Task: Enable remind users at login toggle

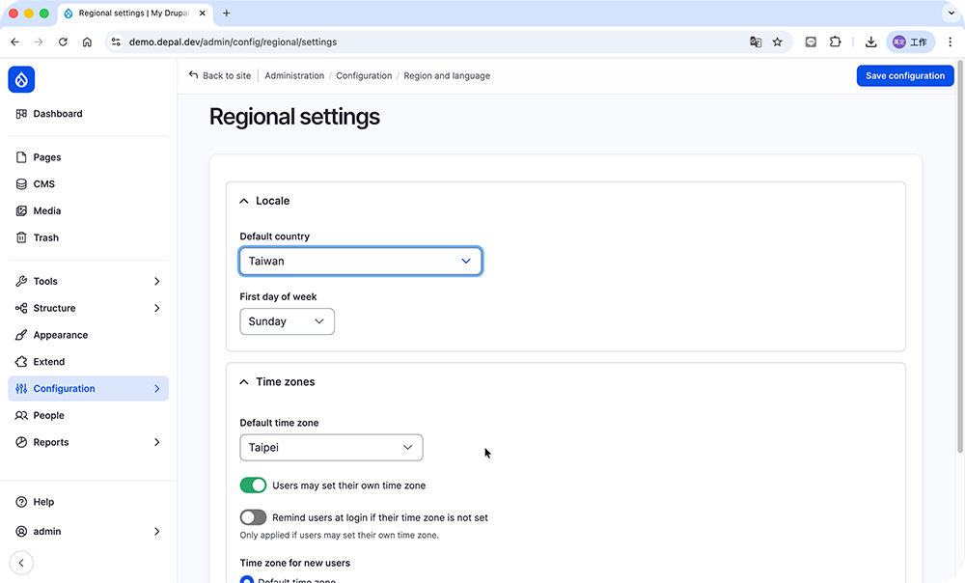Action: (x=253, y=517)
